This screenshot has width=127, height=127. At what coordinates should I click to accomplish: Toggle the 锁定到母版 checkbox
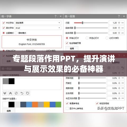(97, 103)
